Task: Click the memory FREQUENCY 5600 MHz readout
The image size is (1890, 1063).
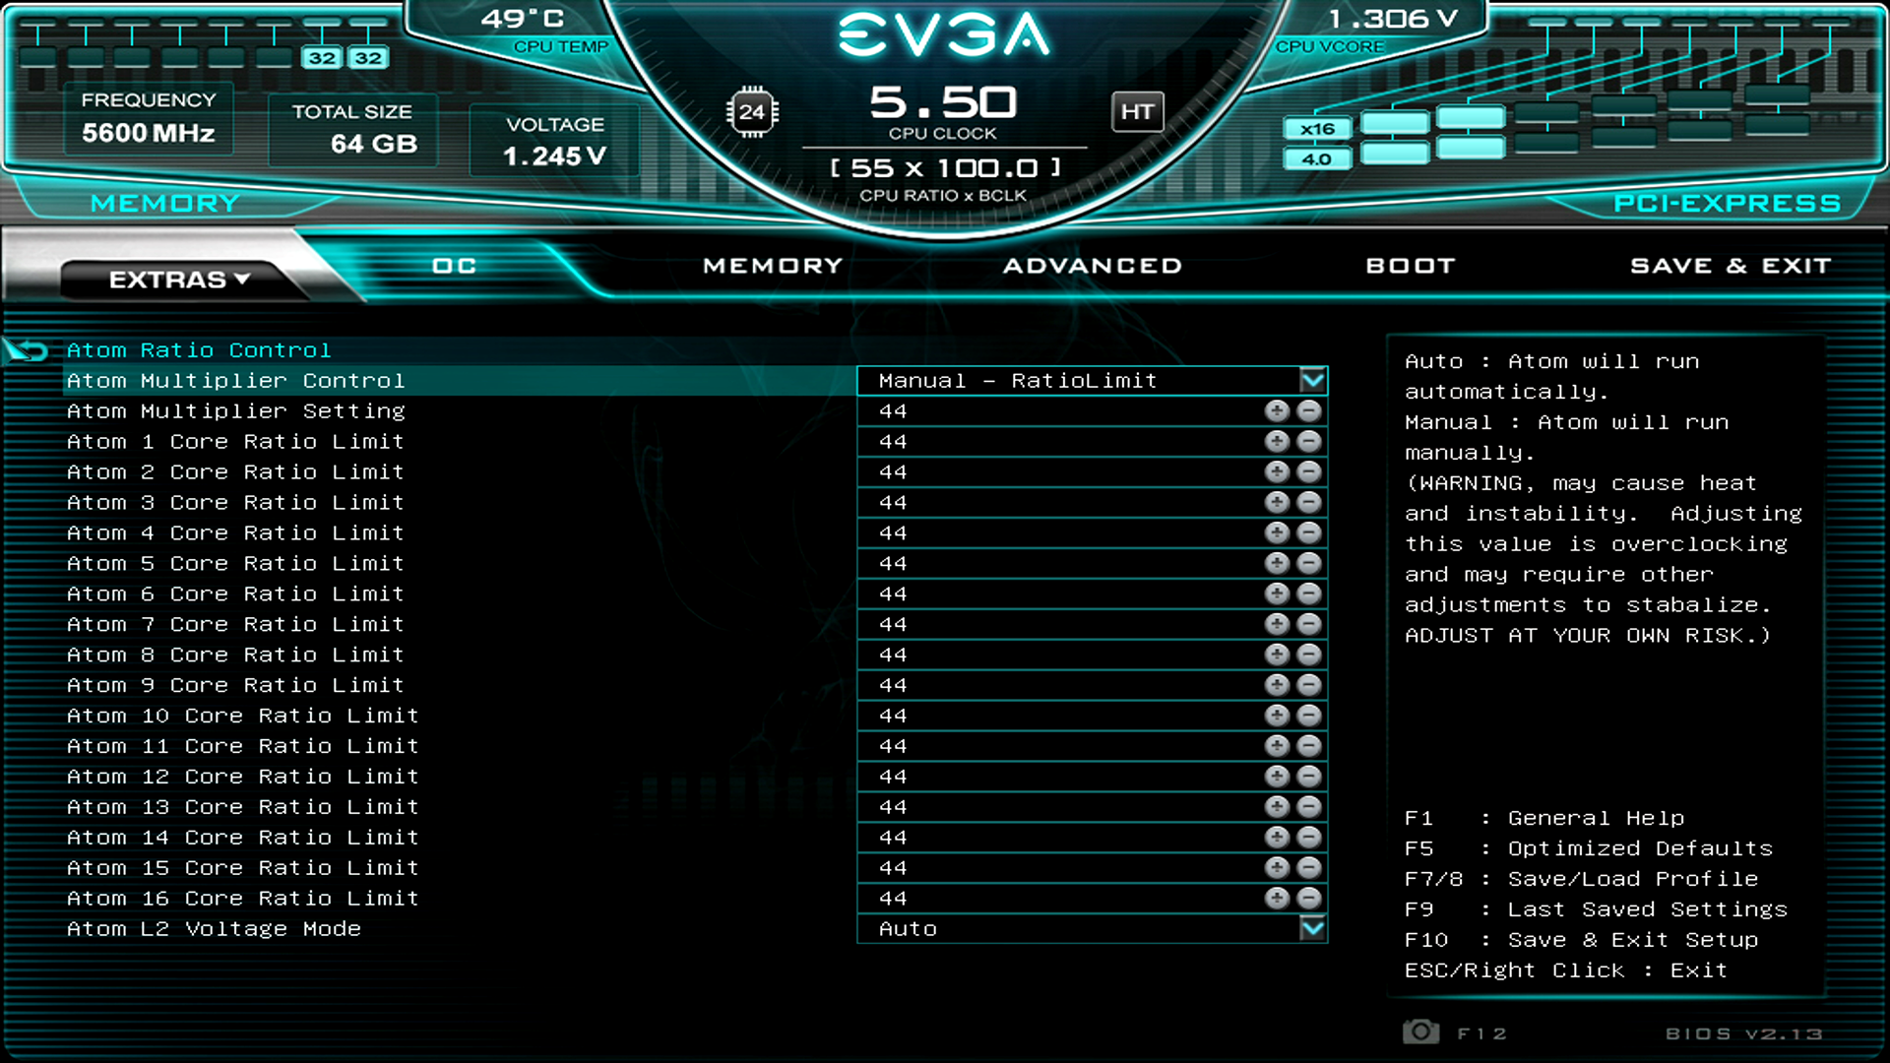Action: [x=149, y=118]
